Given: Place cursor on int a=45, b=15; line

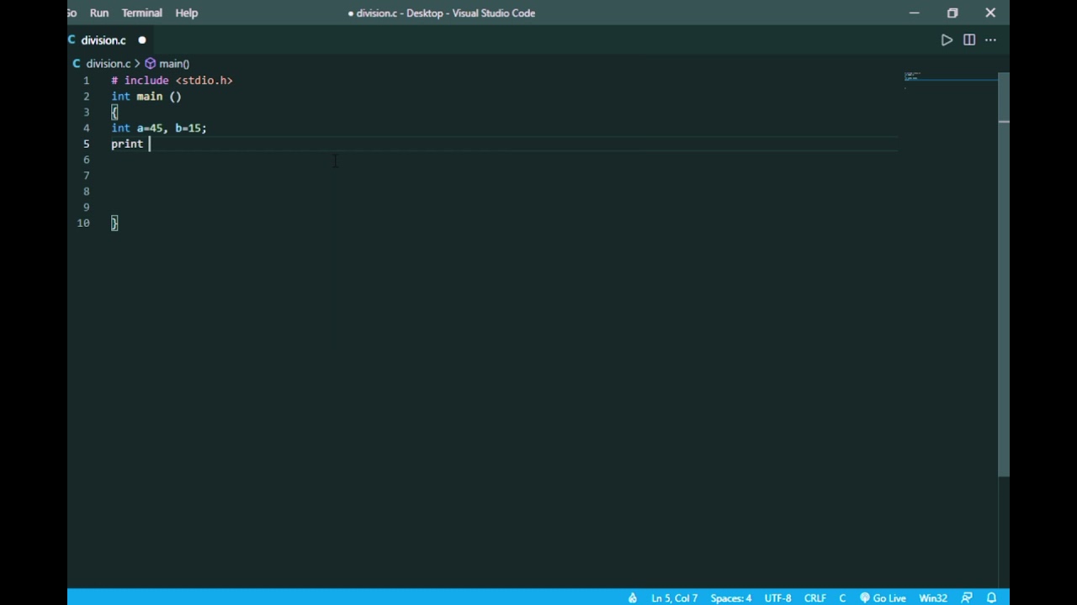Looking at the screenshot, I should point(159,129).
